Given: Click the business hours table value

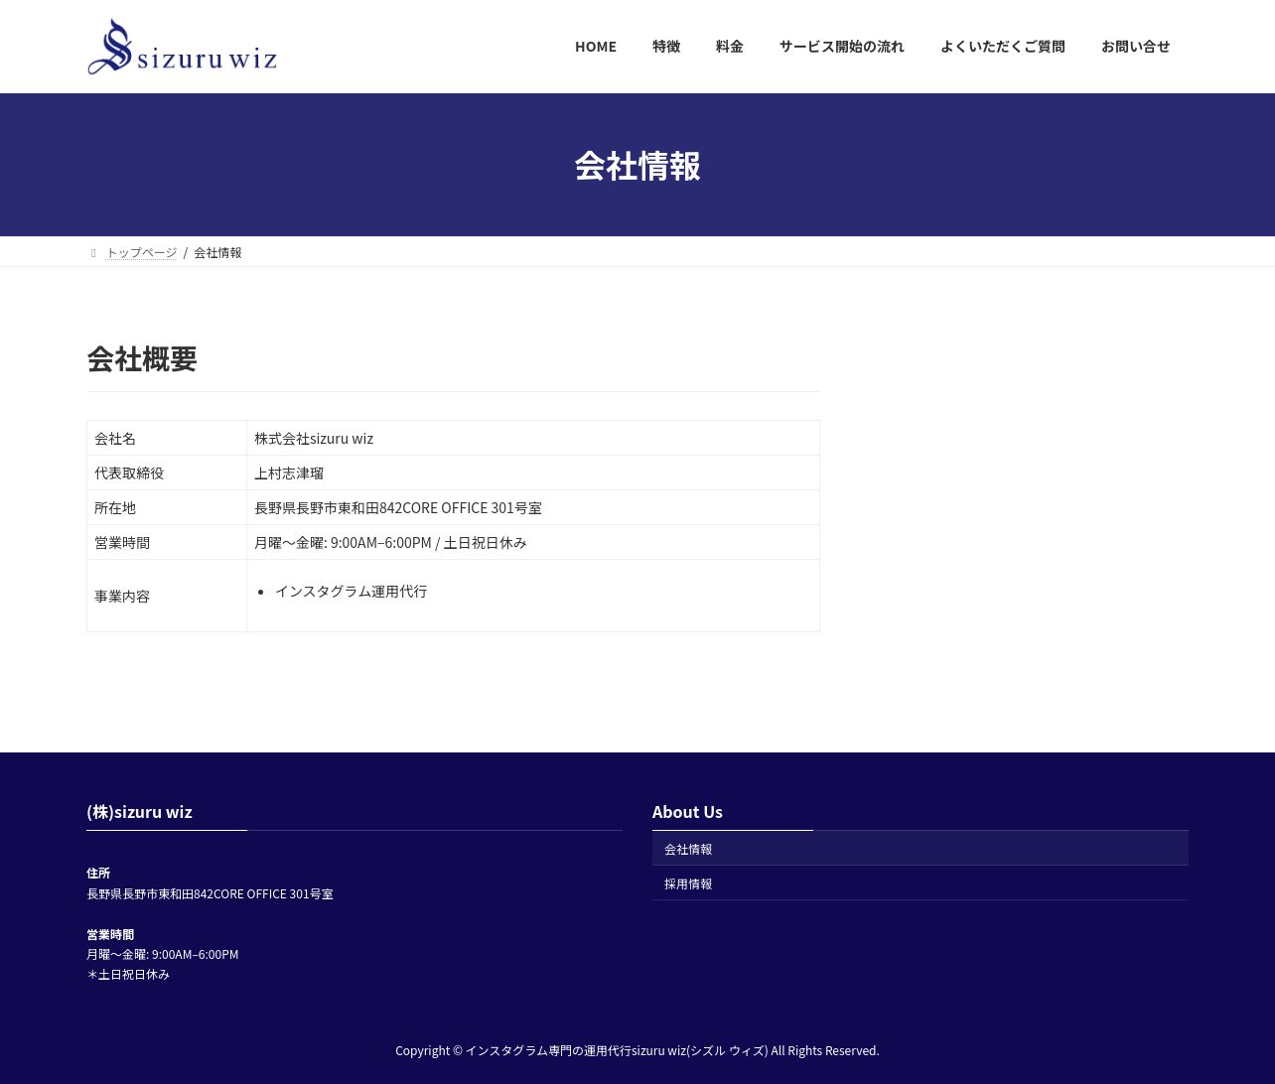Looking at the screenshot, I should [390, 543].
